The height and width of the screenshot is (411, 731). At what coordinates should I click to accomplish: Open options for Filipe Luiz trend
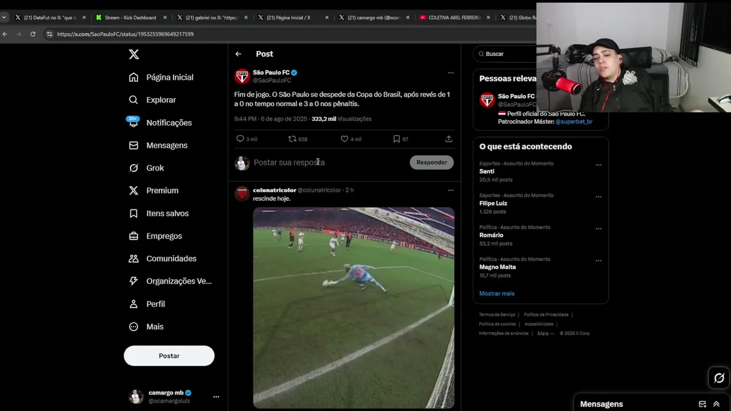click(x=599, y=197)
